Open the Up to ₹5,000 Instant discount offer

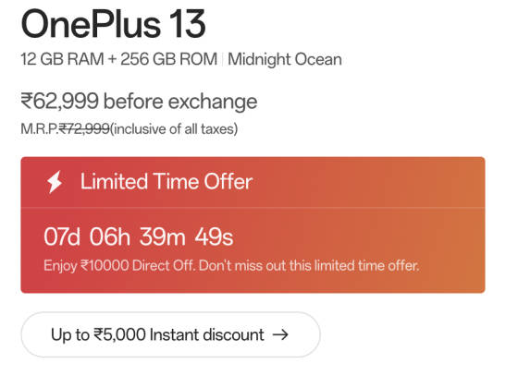pos(170,334)
